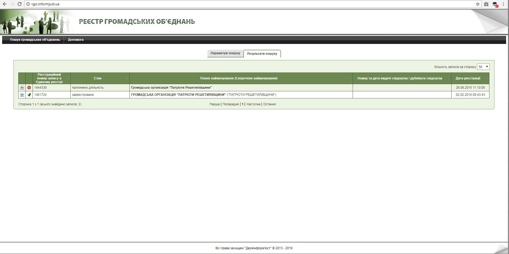Open Допомога menu item
This screenshot has height=254, width=509.
(76, 40)
